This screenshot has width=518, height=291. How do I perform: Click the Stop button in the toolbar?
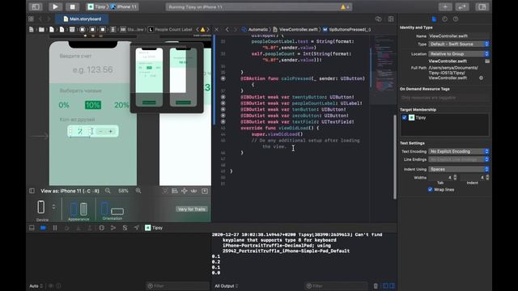click(x=72, y=6)
